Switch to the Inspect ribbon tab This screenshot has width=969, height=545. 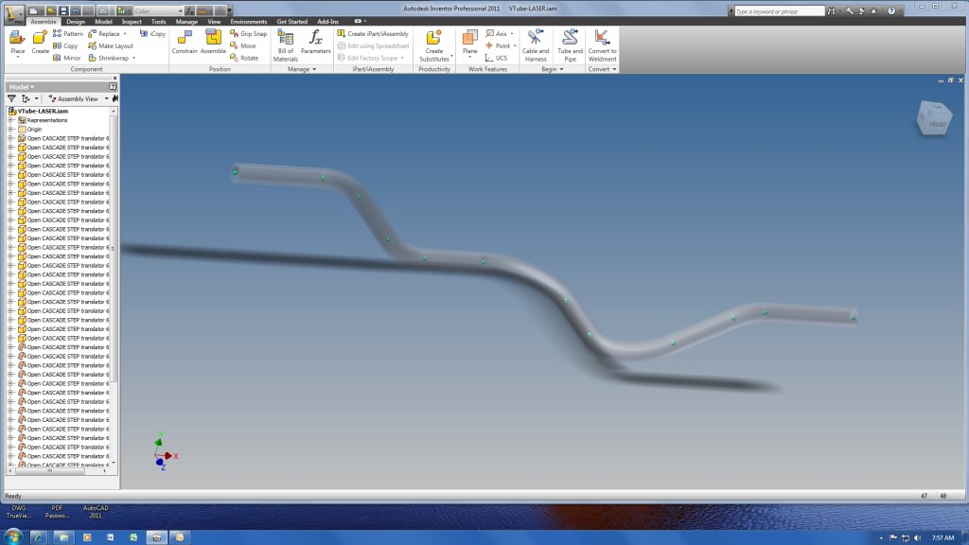tap(132, 21)
